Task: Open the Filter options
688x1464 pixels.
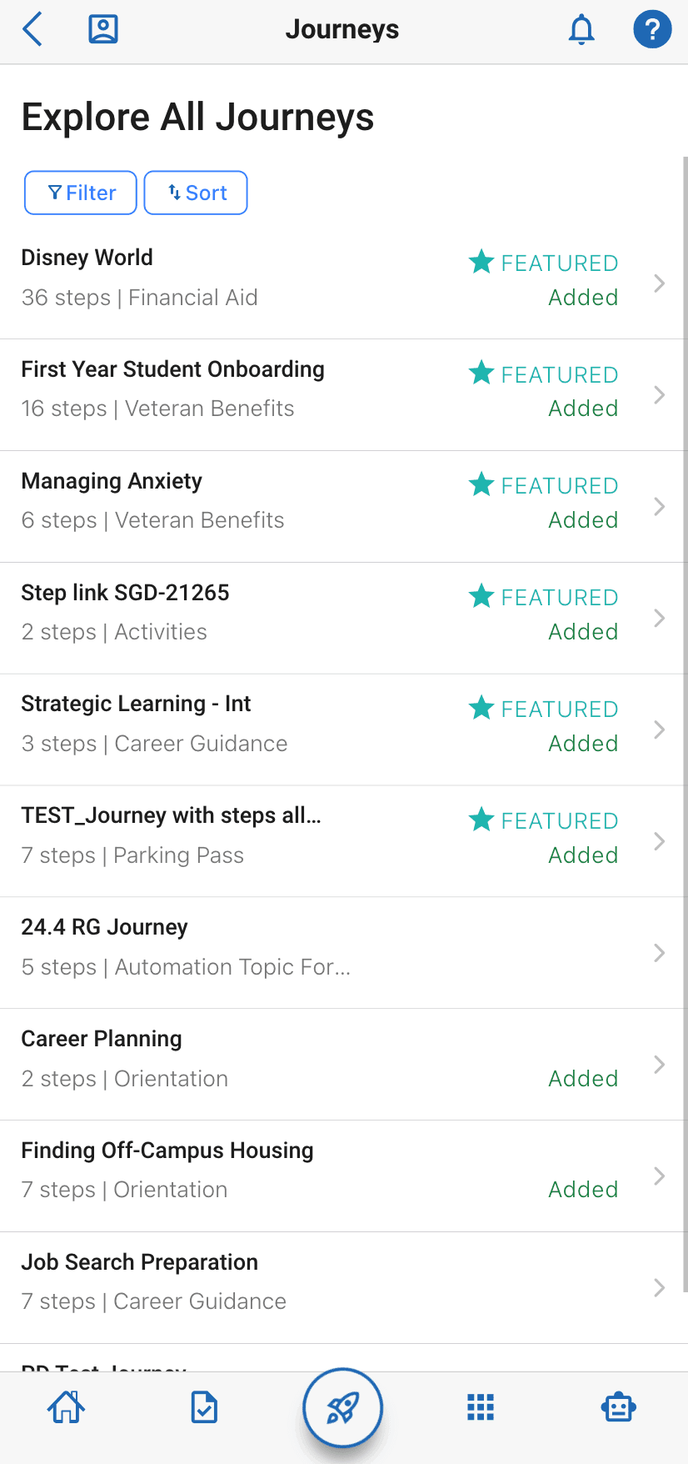Action: [x=81, y=193]
